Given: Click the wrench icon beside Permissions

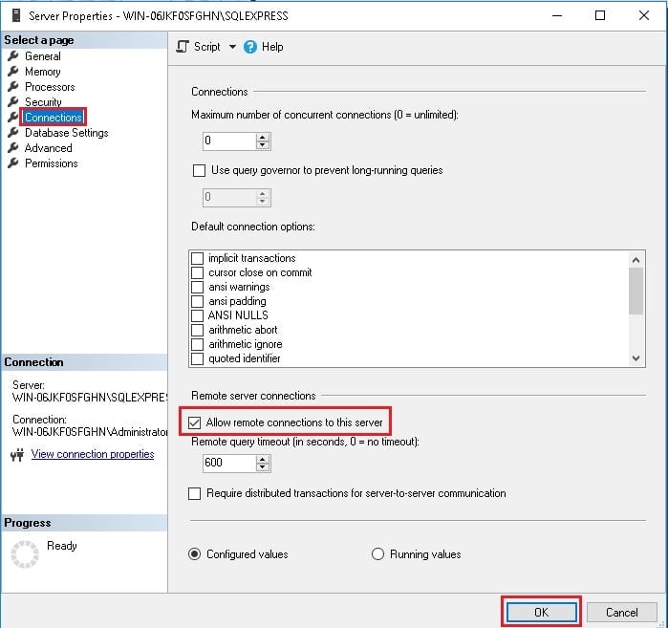Looking at the screenshot, I should (x=13, y=163).
